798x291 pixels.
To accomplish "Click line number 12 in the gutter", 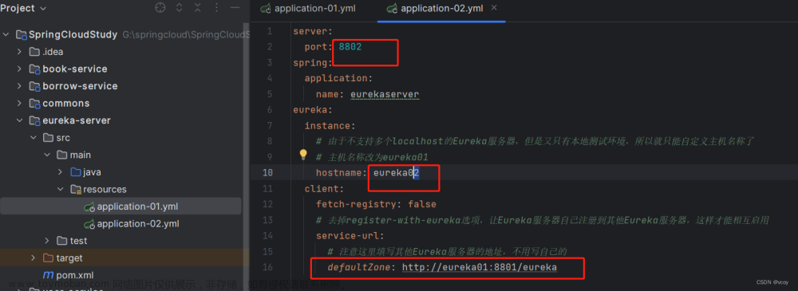I will tap(267, 204).
